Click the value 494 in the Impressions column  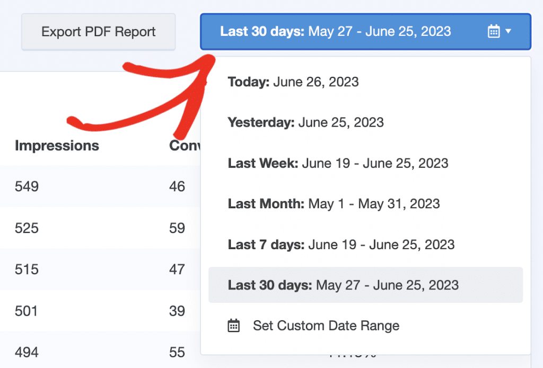[27, 352]
